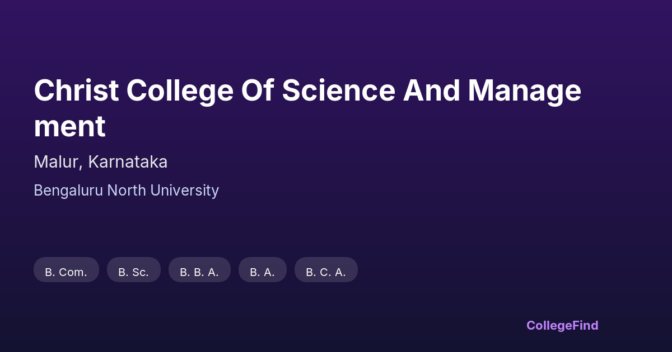Choose the B. A. course pill
Screen dimensions: 672x352
point(262,272)
